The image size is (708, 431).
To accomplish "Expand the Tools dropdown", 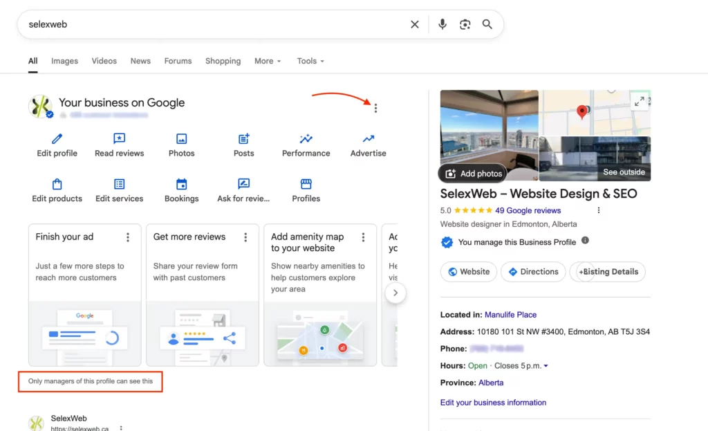I will click(x=310, y=61).
